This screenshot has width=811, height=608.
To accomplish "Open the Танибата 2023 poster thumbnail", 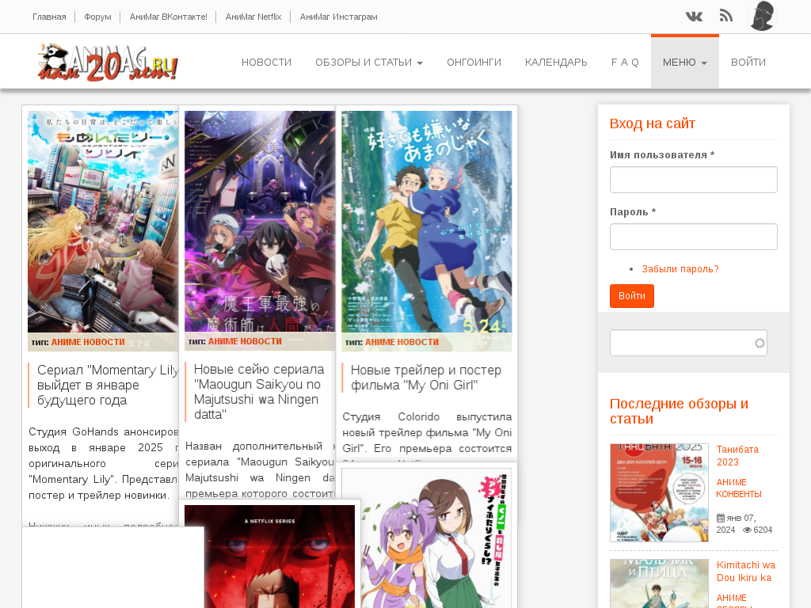I will 659,492.
